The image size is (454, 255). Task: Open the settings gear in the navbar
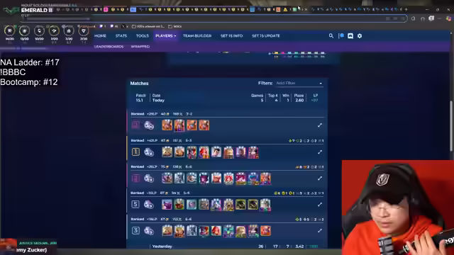coord(360,36)
